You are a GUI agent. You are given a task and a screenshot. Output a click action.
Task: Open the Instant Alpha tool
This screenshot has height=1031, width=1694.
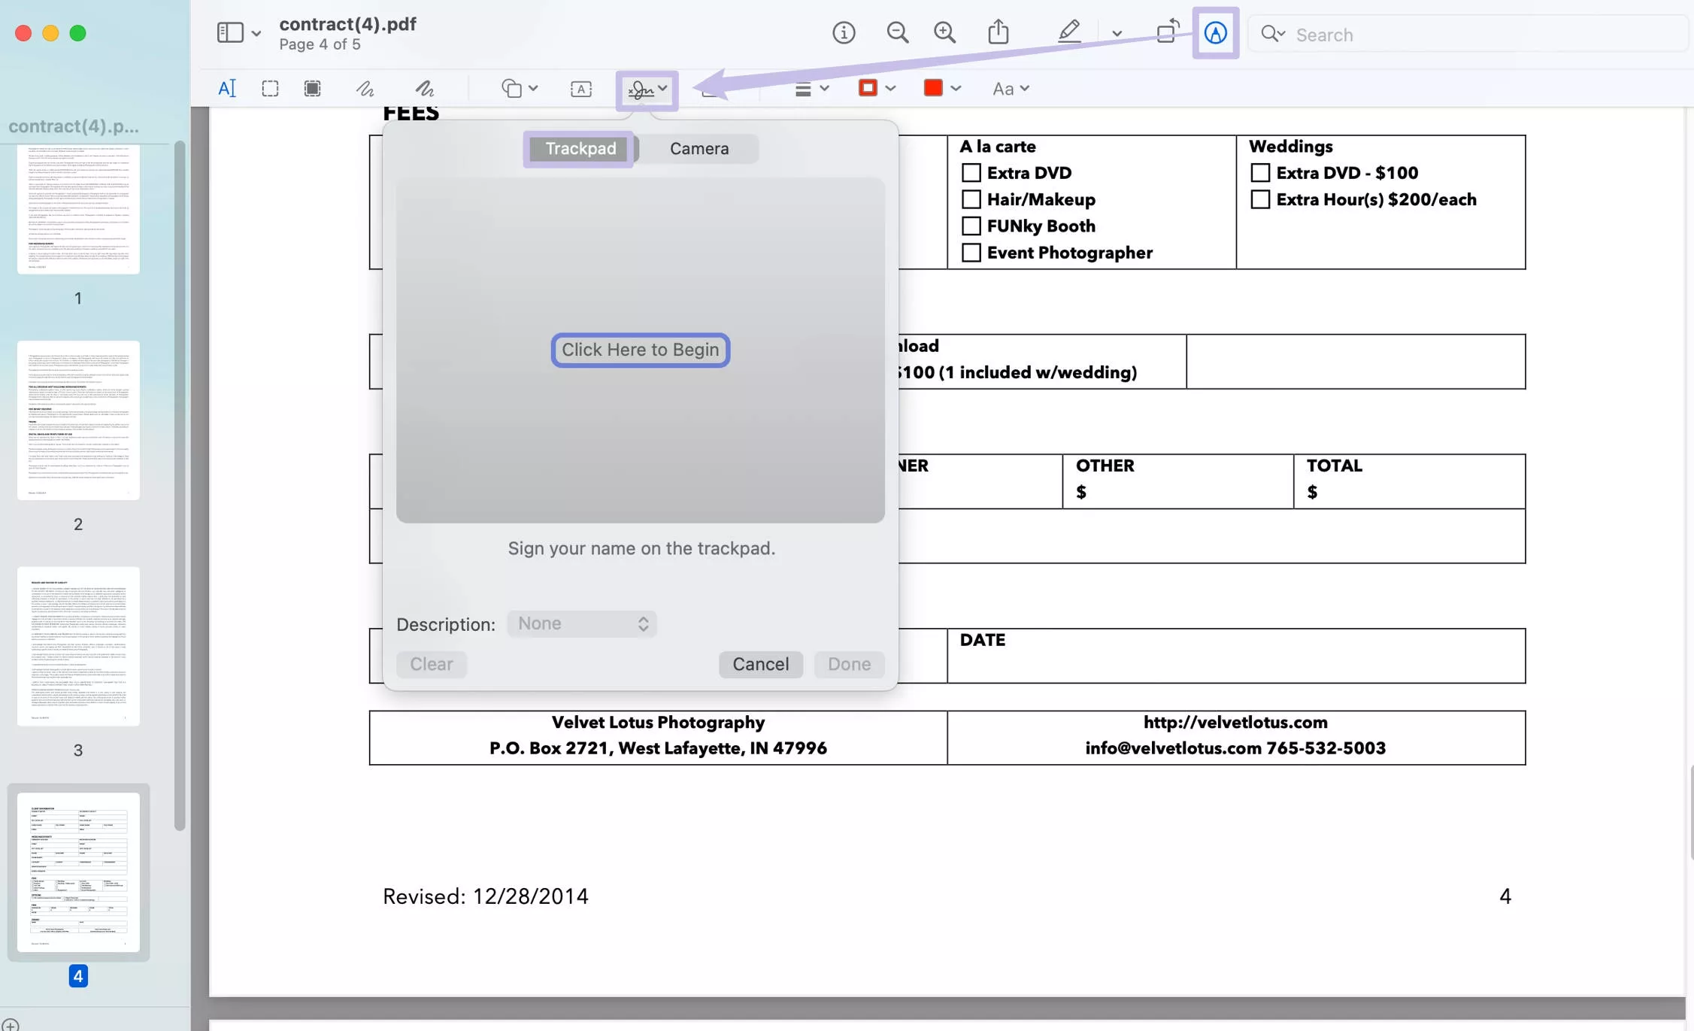point(312,88)
